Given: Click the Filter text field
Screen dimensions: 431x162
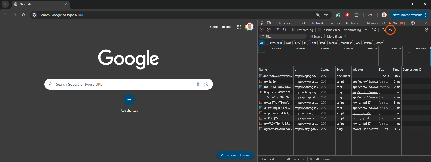Looking at the screenshot, I should [x=283, y=36].
